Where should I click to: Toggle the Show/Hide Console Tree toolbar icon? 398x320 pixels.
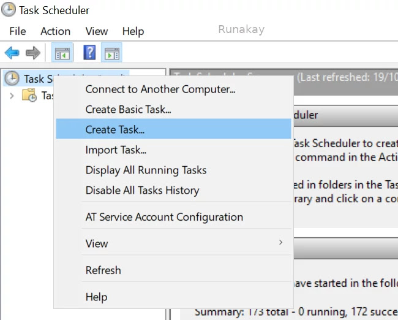(x=61, y=53)
